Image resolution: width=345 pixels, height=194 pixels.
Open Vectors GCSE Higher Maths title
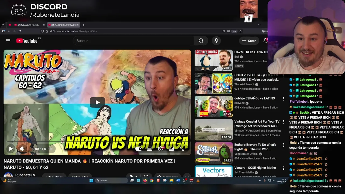[x=255, y=168]
